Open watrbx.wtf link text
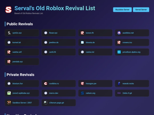Screen dimensions: 154x115 [17, 52]
